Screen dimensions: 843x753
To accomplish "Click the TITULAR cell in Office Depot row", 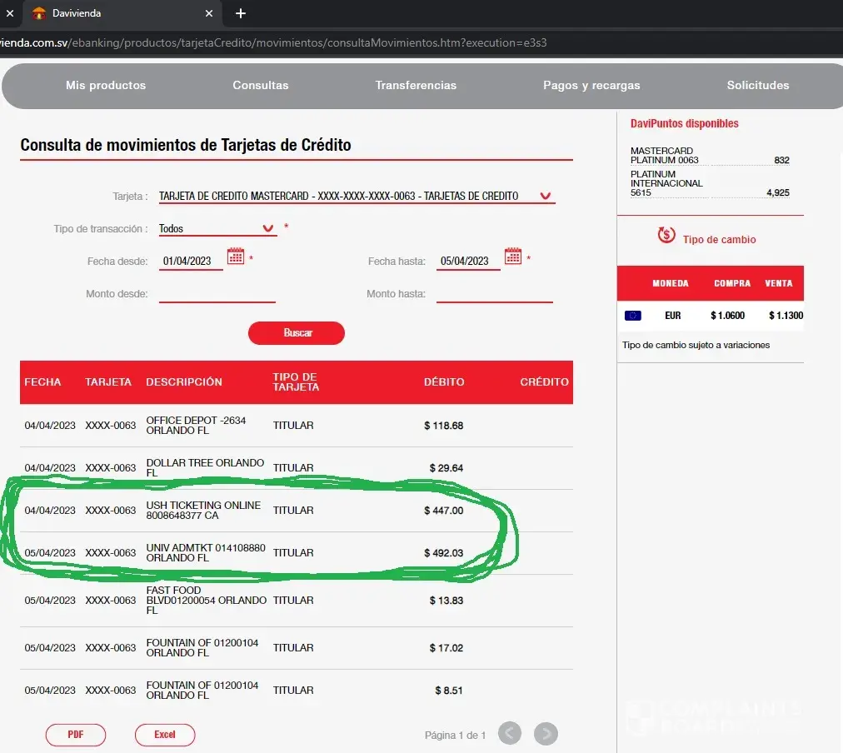I will (x=293, y=426).
